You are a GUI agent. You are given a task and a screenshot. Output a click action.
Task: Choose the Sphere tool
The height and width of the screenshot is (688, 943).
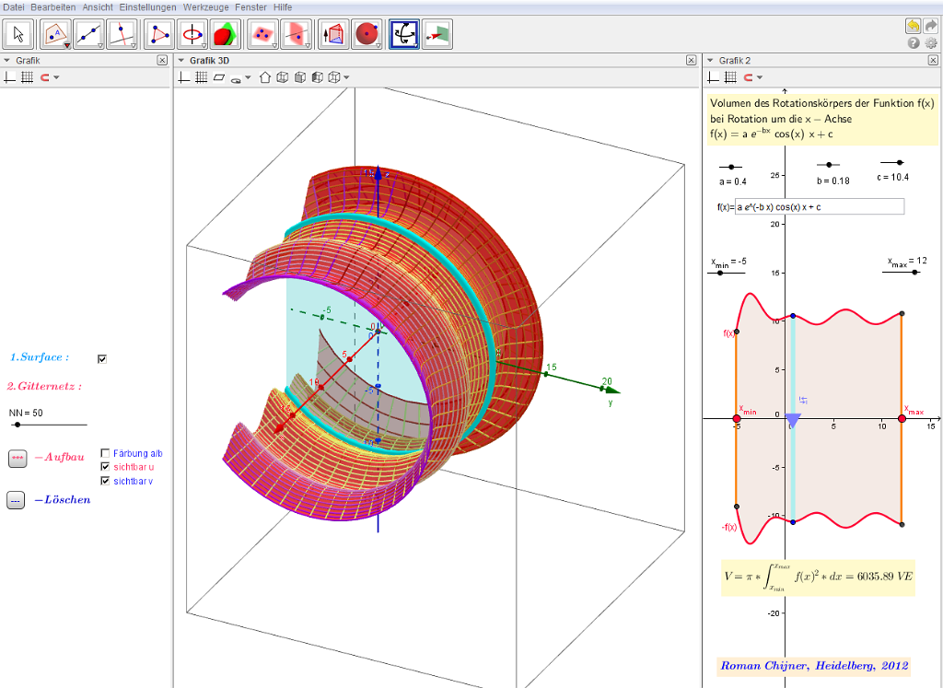pyautogui.click(x=367, y=35)
